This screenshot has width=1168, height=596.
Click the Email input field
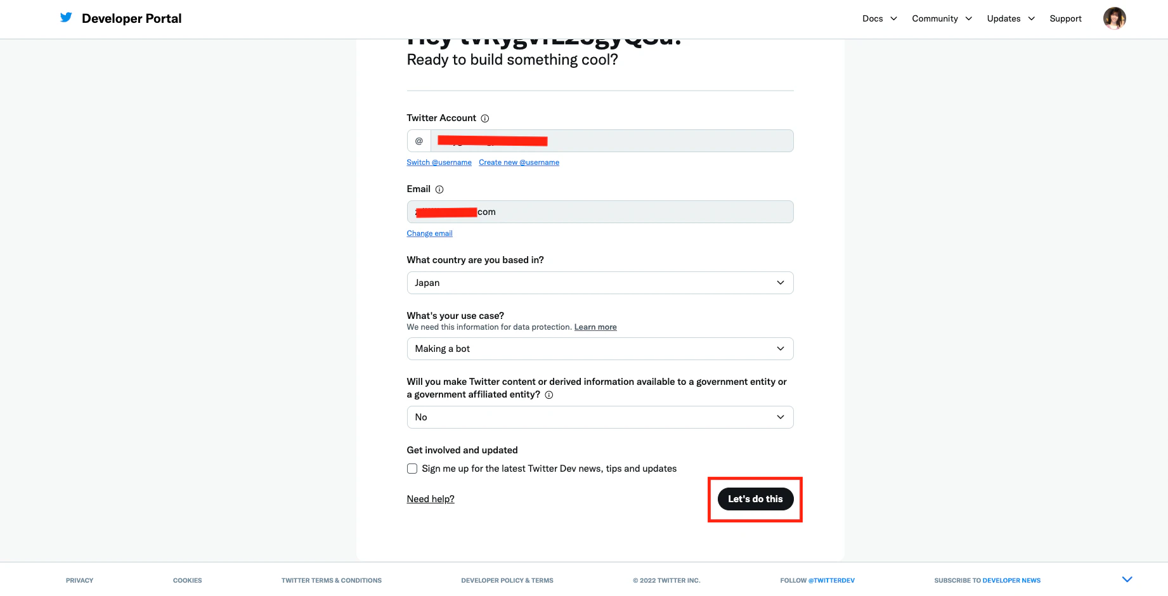pos(600,212)
